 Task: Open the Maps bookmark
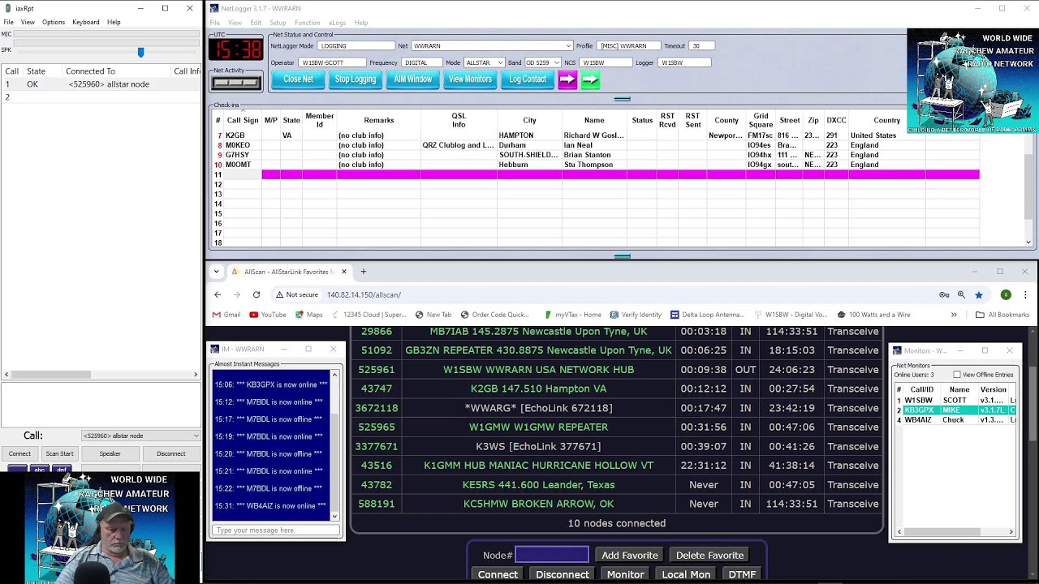click(309, 315)
